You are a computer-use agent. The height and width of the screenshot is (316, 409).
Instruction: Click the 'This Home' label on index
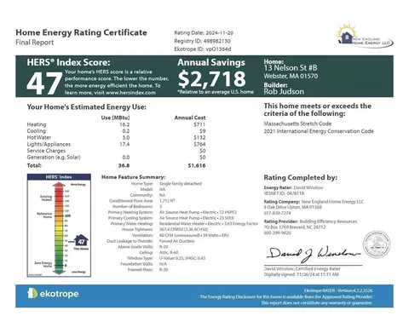coord(81,249)
